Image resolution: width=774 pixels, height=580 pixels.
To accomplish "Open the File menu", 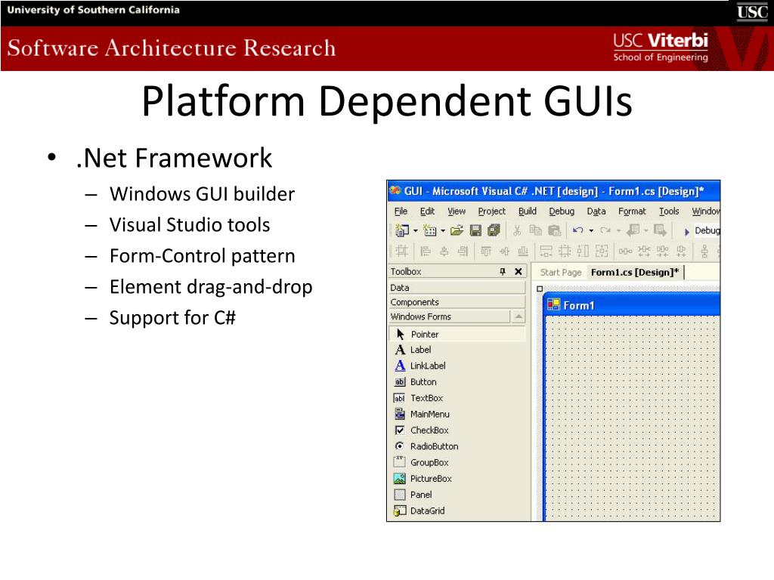I will (401, 211).
